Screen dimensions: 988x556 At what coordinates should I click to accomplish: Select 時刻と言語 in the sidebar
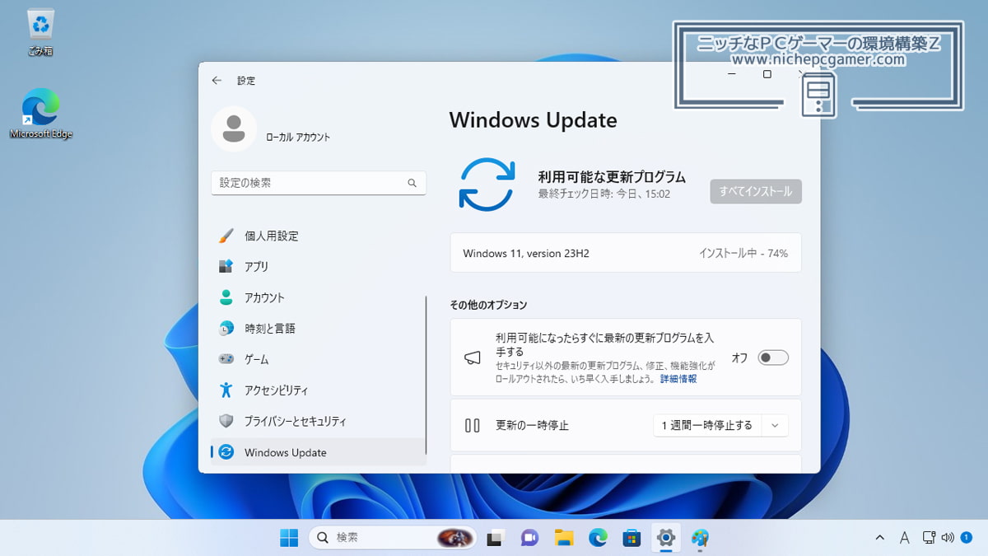point(319,329)
